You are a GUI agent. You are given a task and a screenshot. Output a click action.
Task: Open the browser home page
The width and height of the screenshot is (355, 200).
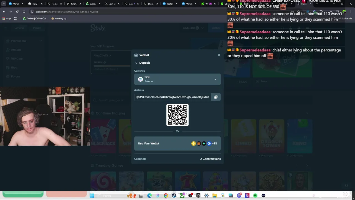tap(24, 12)
